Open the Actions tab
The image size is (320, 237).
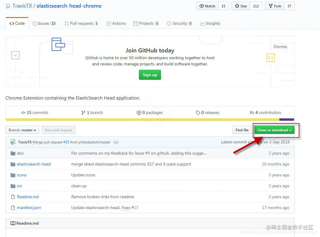[x=116, y=23]
